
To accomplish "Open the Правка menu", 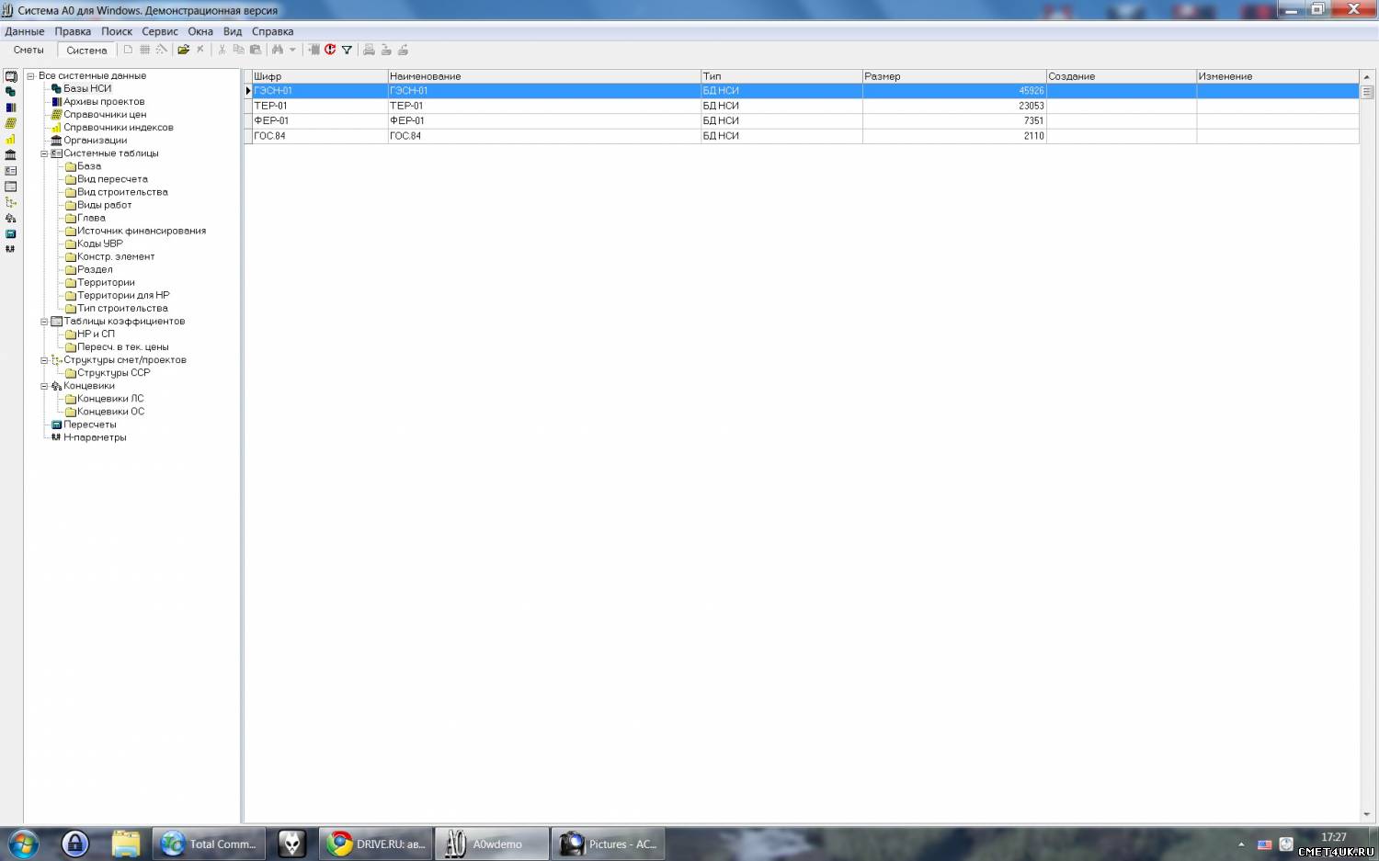I will tap(73, 31).
